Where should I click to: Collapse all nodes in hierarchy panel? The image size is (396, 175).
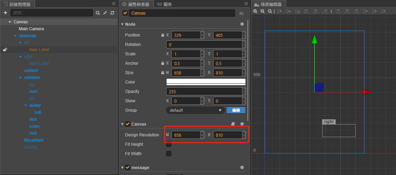[x=105, y=13]
